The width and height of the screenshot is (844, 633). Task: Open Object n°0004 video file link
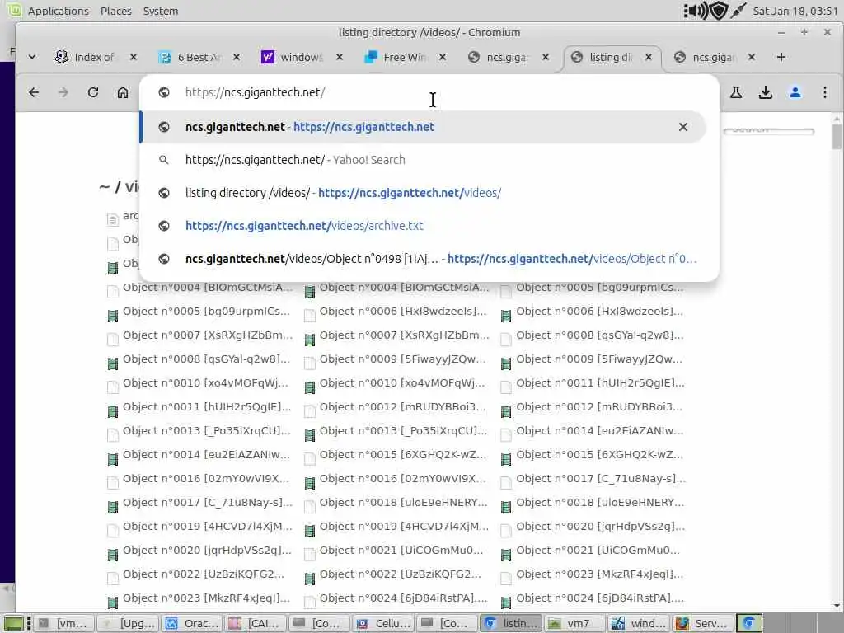click(x=404, y=288)
